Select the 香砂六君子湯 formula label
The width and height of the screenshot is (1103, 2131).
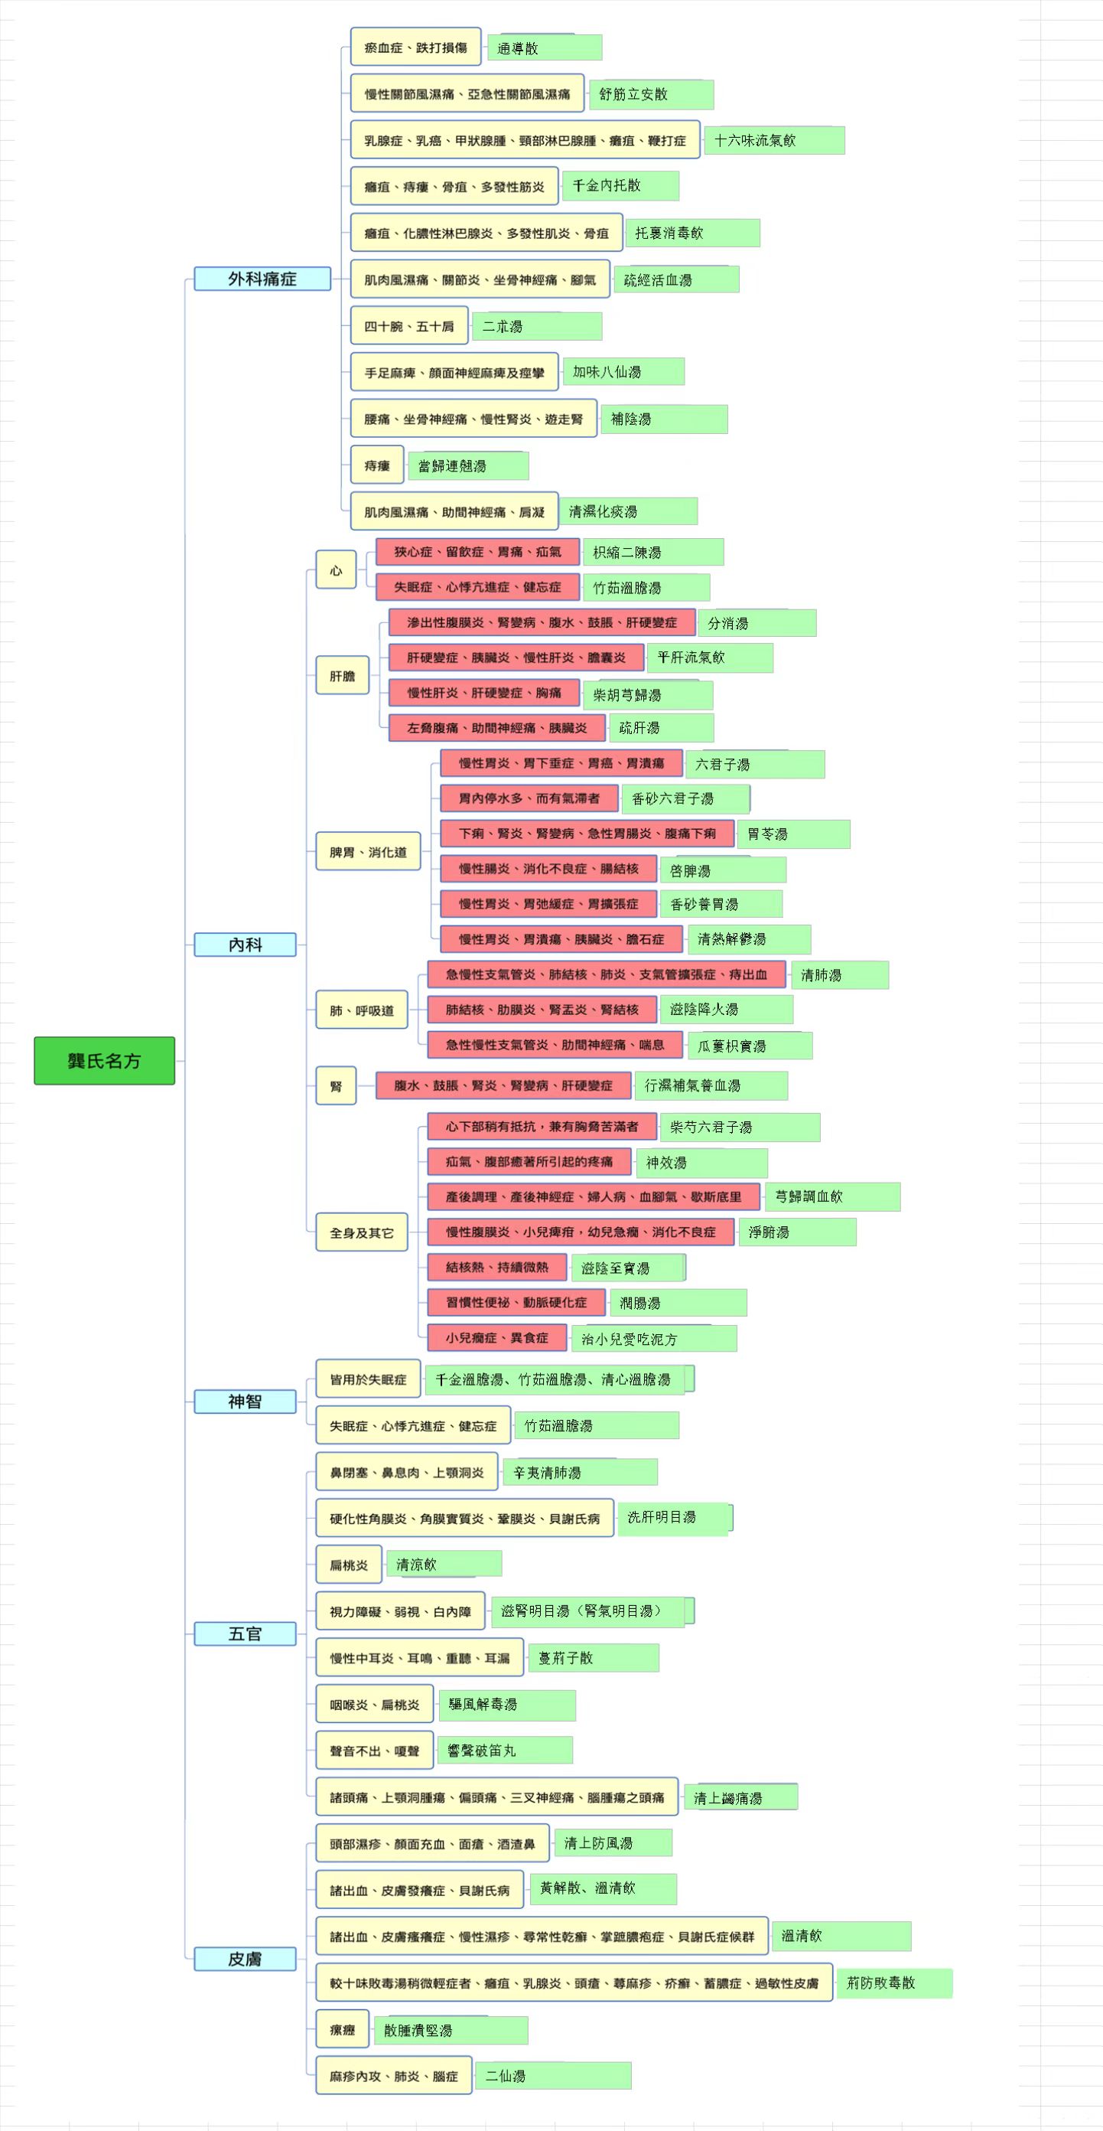pyautogui.click(x=685, y=799)
